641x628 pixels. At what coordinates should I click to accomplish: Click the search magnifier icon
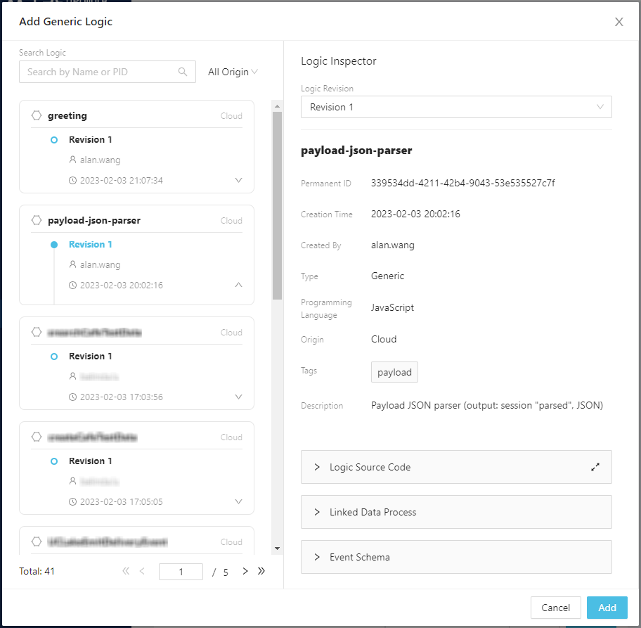tap(183, 72)
